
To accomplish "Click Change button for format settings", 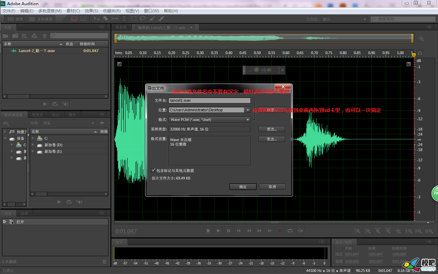I will [272, 139].
